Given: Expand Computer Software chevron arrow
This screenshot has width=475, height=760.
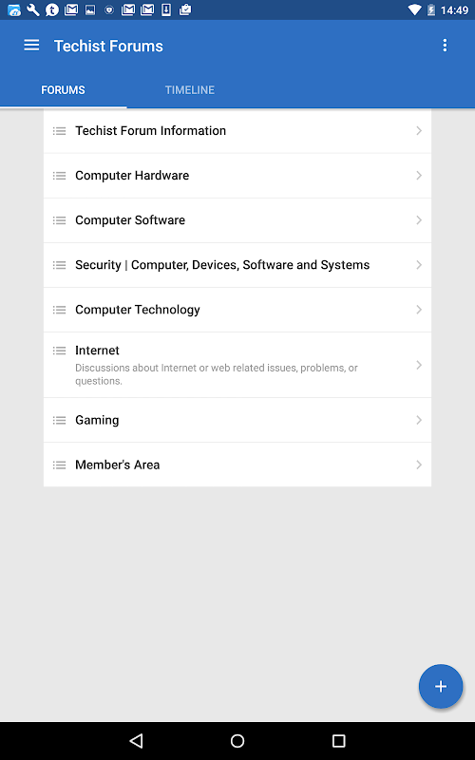Looking at the screenshot, I should (x=419, y=220).
